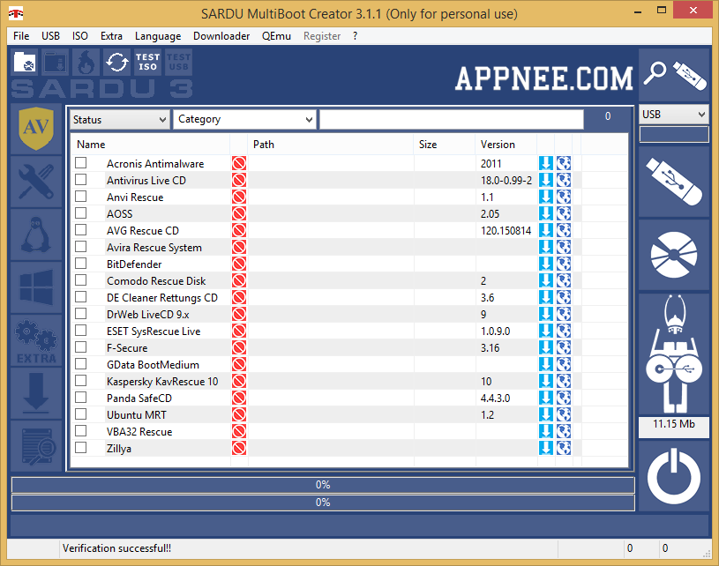
Task: Open the USB menu
Action: (x=50, y=36)
